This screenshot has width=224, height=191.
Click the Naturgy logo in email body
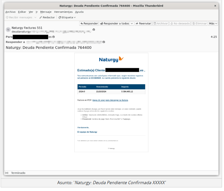(112, 60)
